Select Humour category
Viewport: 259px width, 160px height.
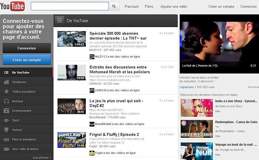point(27,130)
